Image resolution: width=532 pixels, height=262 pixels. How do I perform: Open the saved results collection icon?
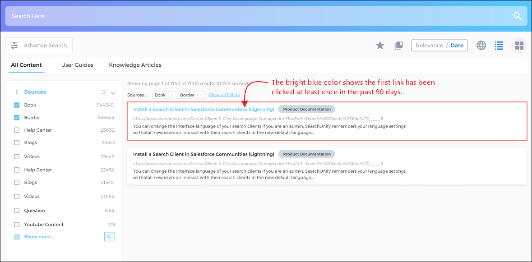pyautogui.click(x=398, y=45)
